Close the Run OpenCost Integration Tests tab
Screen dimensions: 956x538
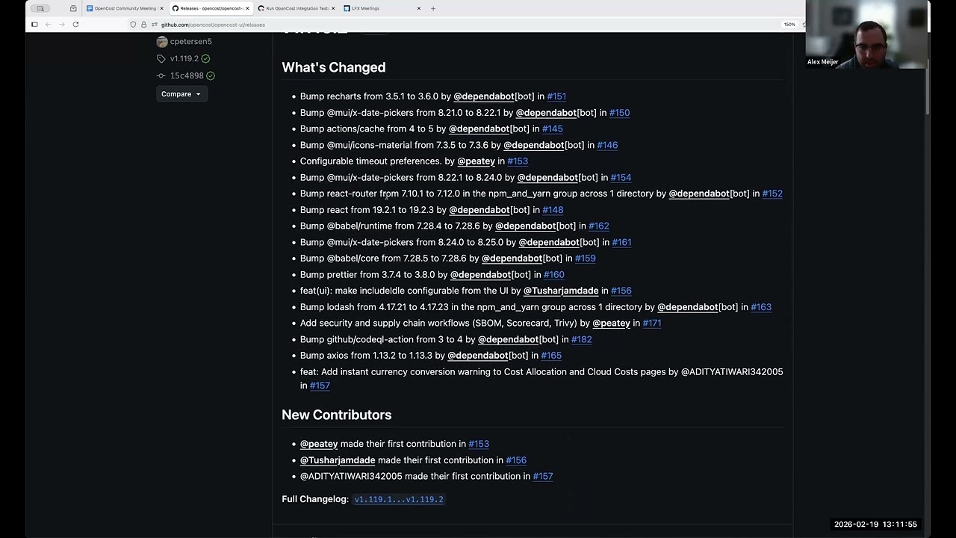pos(333,8)
